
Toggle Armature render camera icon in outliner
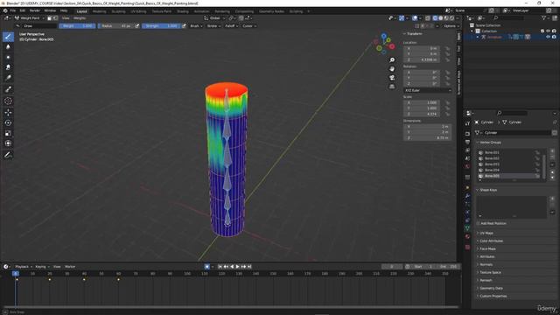pos(554,37)
